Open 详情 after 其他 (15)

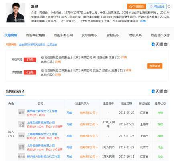[x=58, y=62]
